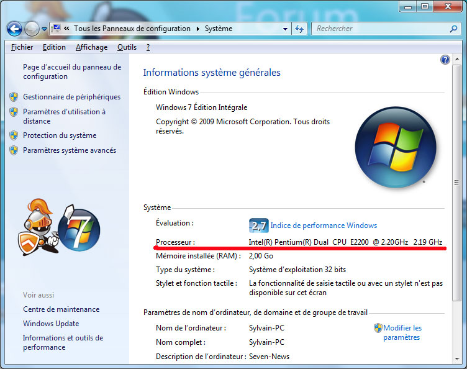
Task: Open Windows Update link
Action: (x=51, y=324)
